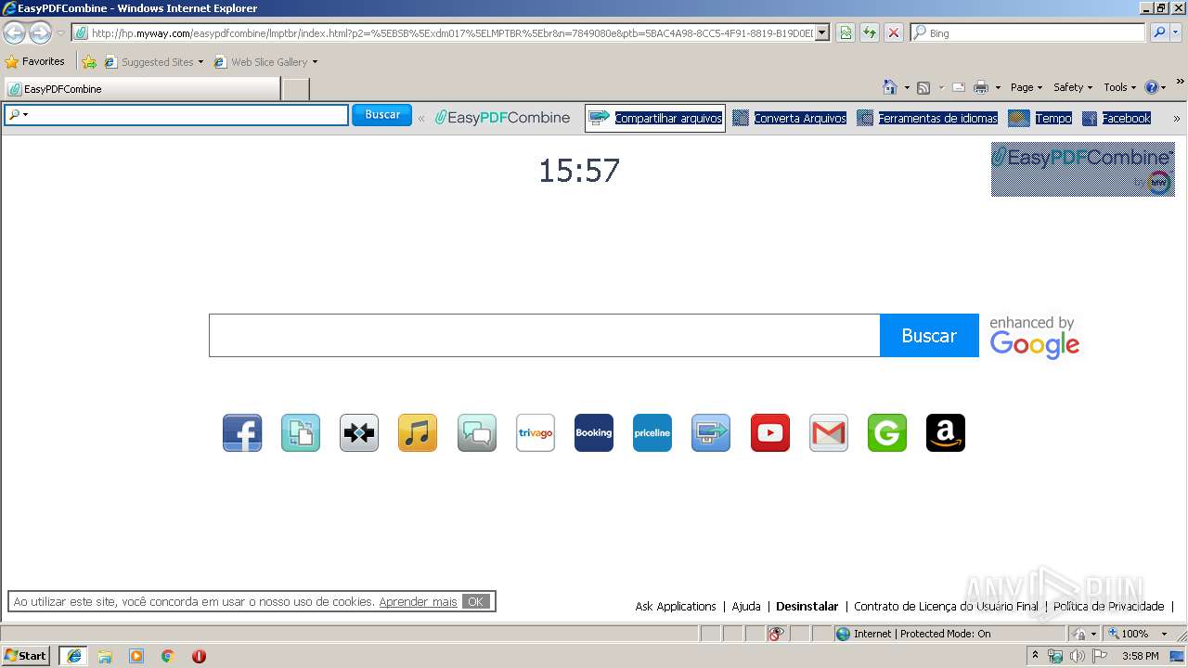Screen dimensions: 1188x668
Task: Click the toolbar Buscar button
Action: pyautogui.click(x=381, y=115)
